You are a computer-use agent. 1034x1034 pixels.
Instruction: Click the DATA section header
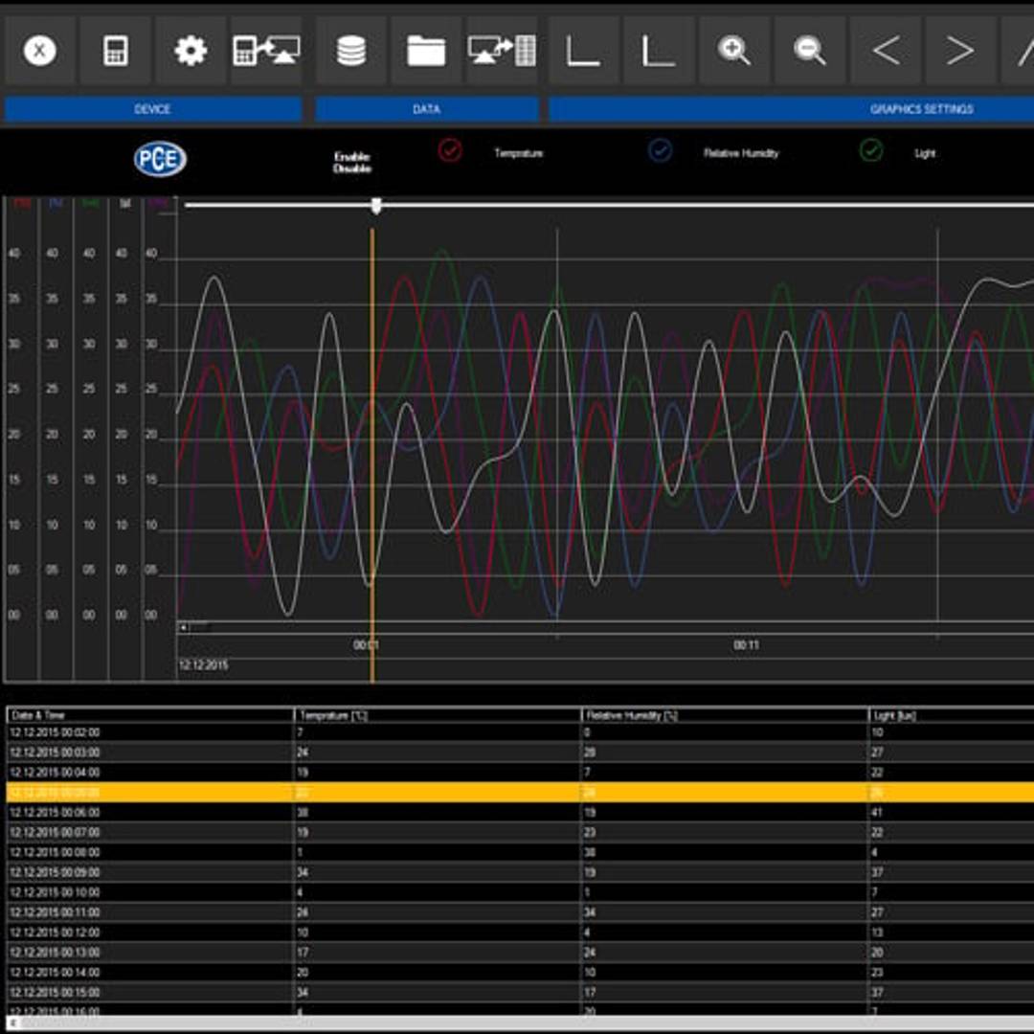[x=426, y=109]
